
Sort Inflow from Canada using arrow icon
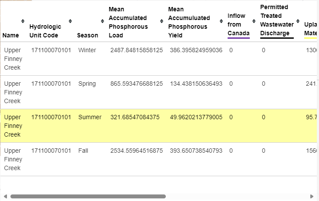pos(254,21)
